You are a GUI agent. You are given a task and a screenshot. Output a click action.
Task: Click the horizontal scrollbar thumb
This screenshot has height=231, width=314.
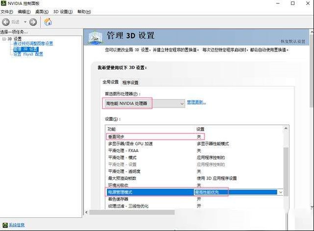coord(132,212)
